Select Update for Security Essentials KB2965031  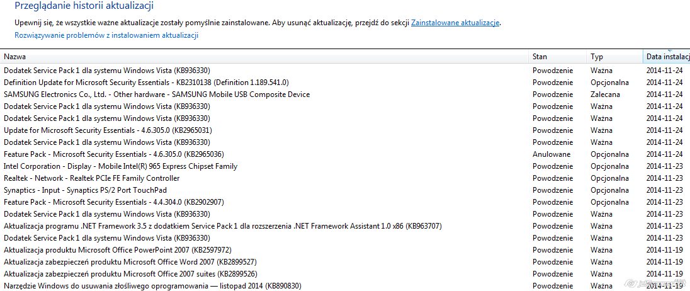tap(345, 130)
